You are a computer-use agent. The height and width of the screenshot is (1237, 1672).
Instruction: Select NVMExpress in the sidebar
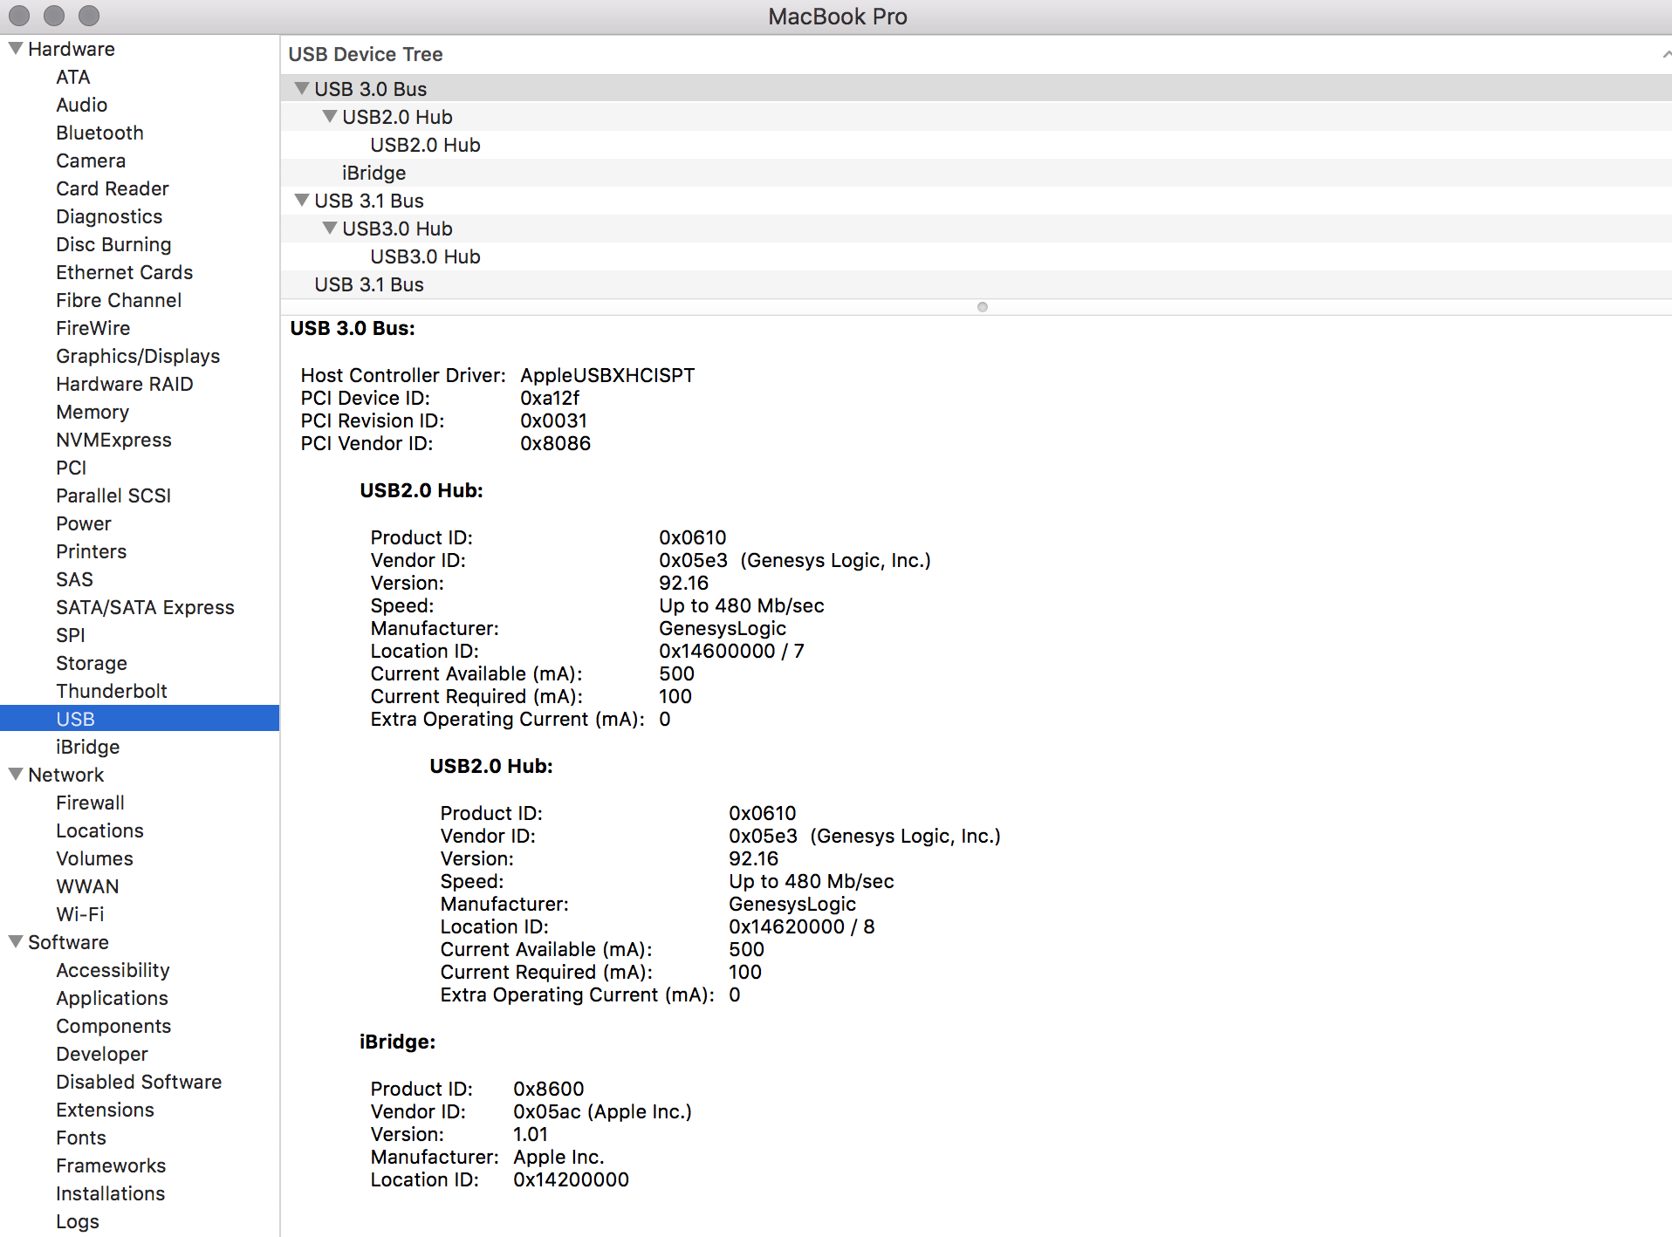tap(113, 440)
